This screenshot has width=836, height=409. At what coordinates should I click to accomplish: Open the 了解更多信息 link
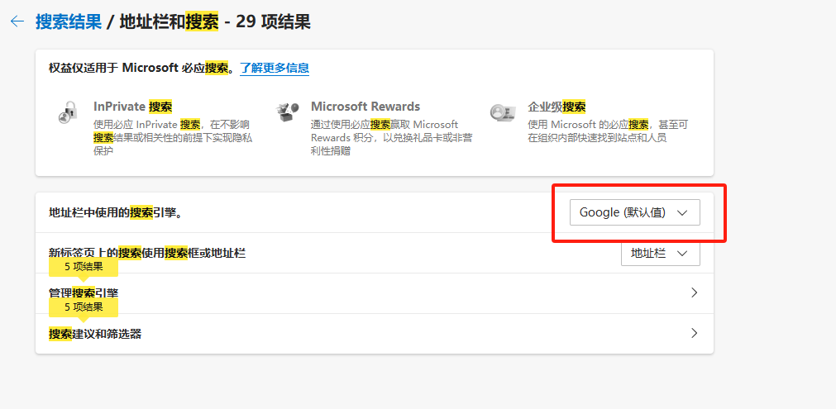click(275, 68)
